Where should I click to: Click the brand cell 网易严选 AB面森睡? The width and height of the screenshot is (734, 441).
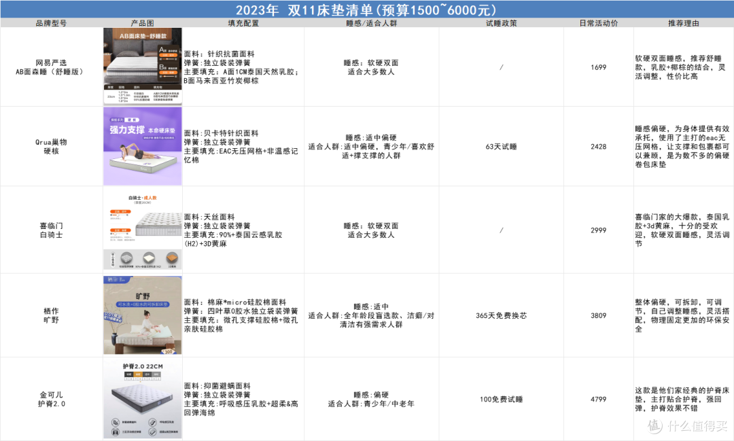click(51, 67)
